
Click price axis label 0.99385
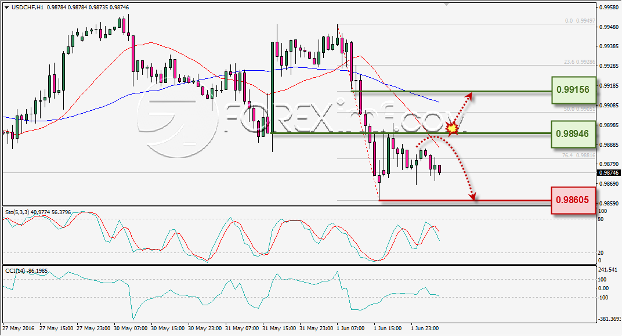tap(609, 46)
